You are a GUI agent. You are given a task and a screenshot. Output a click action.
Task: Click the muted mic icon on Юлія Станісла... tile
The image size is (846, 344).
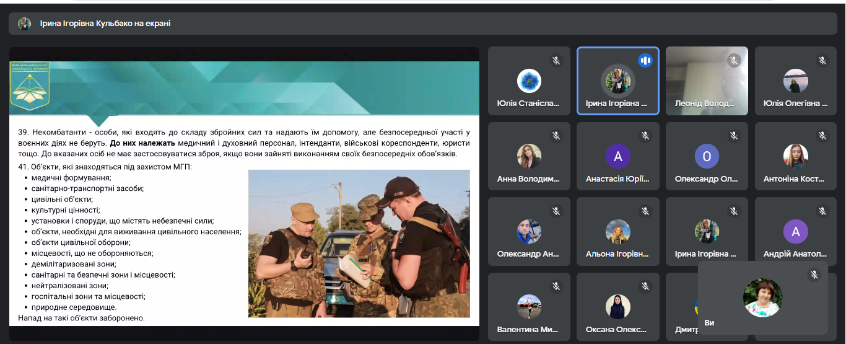(x=556, y=61)
